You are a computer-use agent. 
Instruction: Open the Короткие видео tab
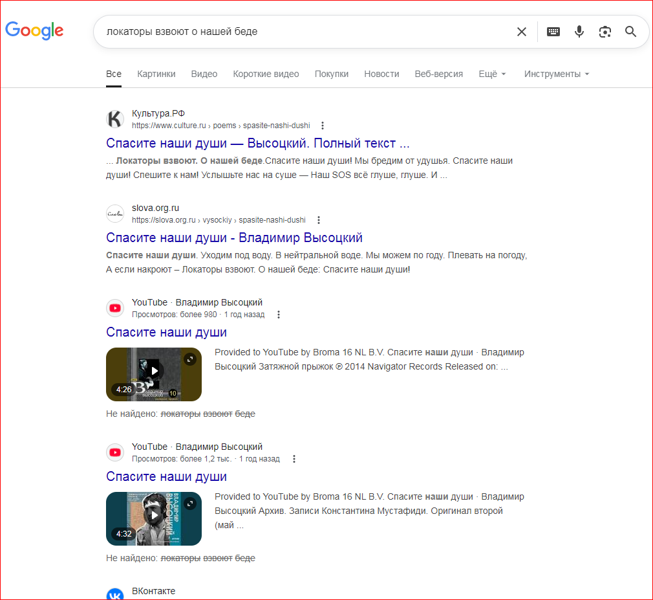click(x=266, y=74)
